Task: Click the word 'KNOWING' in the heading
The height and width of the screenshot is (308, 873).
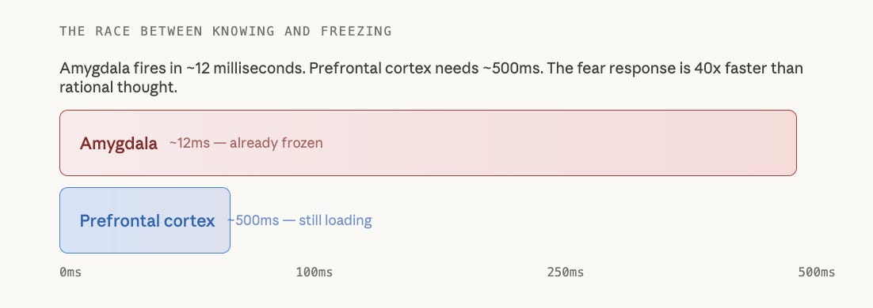Action: click(x=243, y=31)
